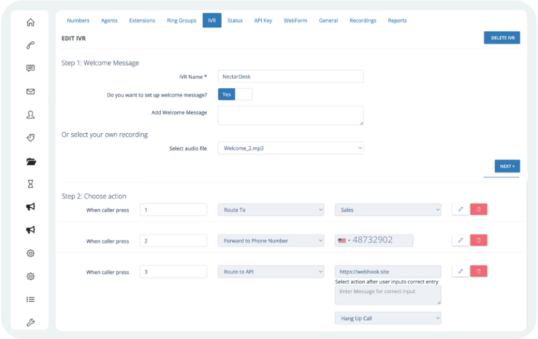Open the Home dashboard icon in sidebar
538x339 pixels.
pos(30,23)
